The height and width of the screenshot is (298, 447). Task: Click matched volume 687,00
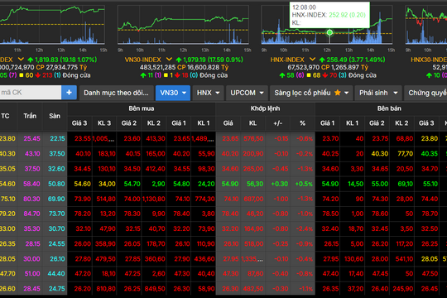point(254,199)
